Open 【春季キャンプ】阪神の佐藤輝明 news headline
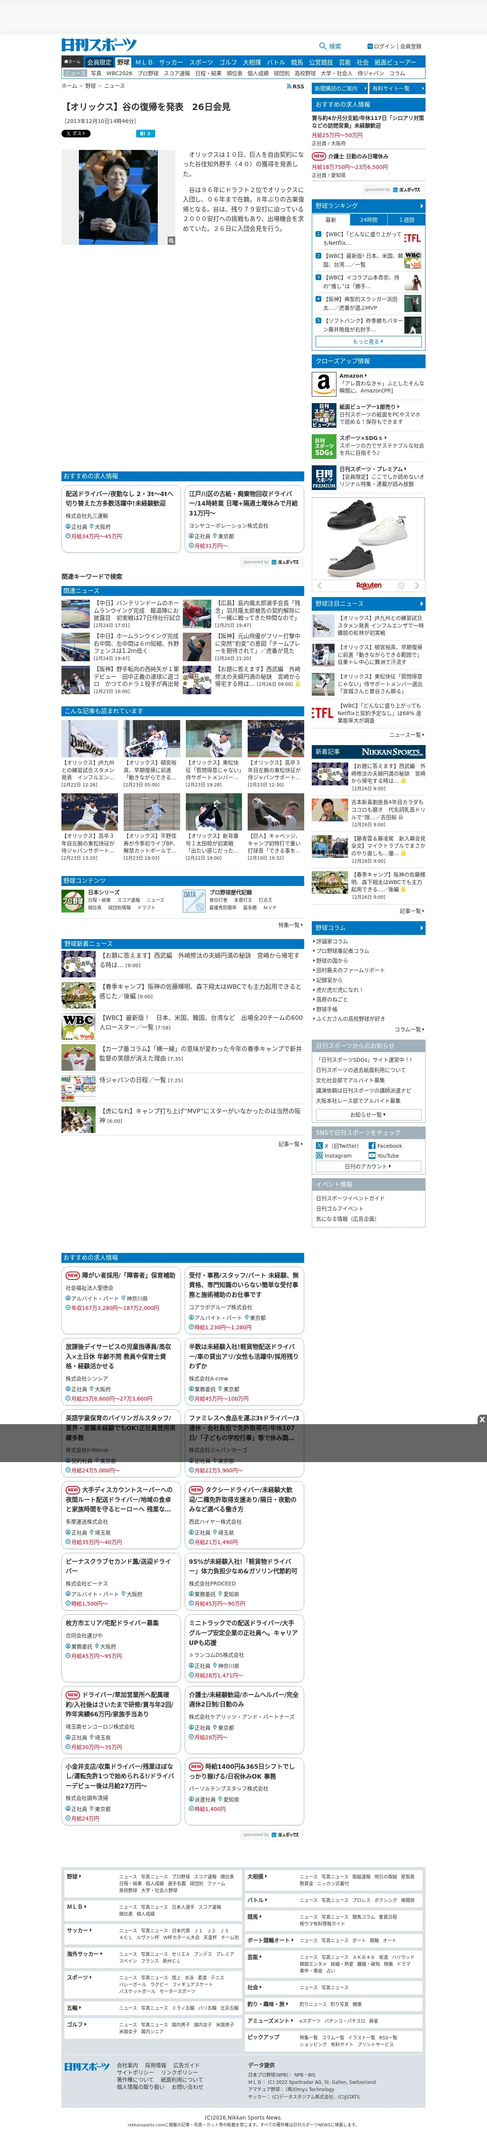Viewport: 487px width, 2140px height. pos(199,990)
